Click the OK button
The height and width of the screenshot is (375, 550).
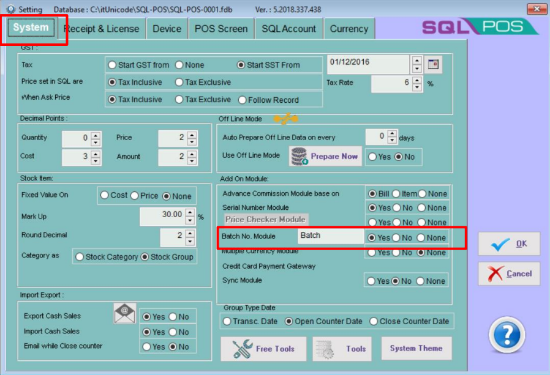click(x=509, y=243)
